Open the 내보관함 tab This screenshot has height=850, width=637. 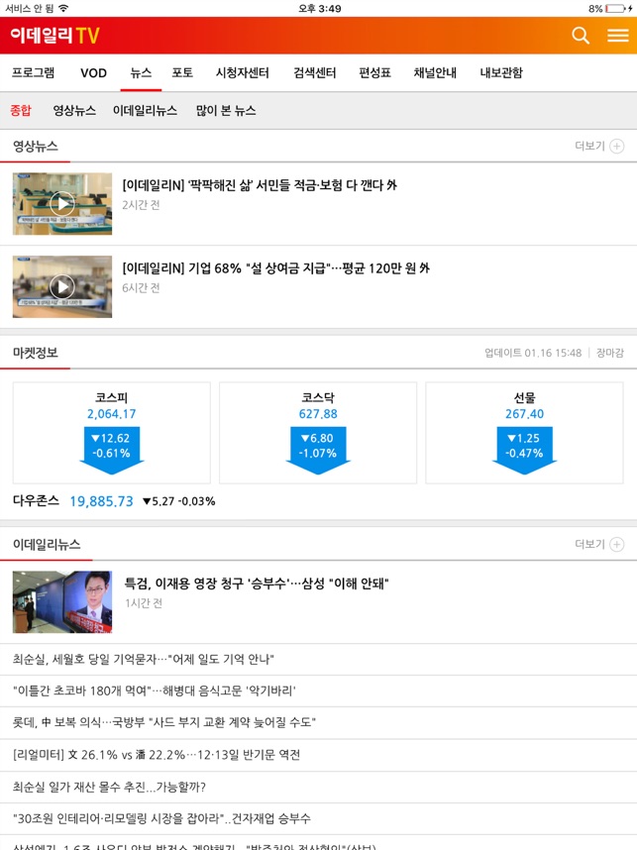point(501,72)
